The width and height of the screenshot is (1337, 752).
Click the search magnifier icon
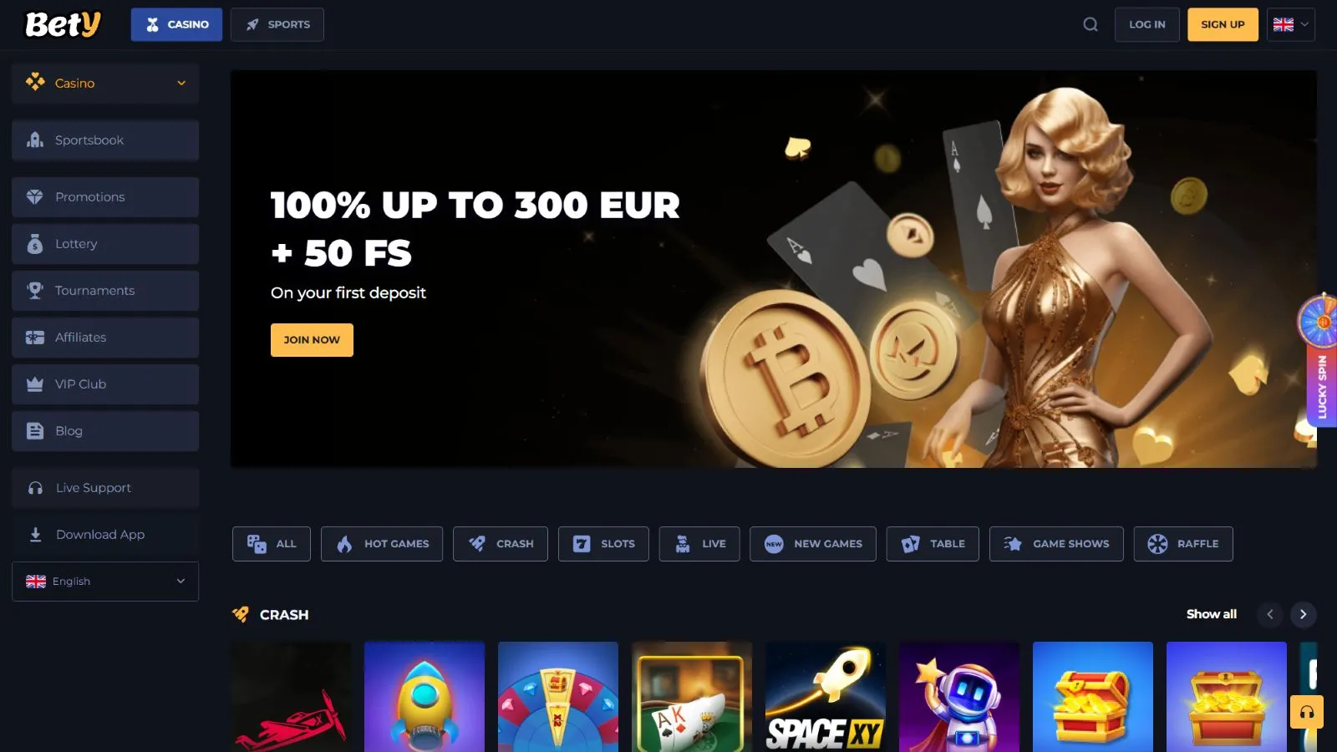point(1090,24)
